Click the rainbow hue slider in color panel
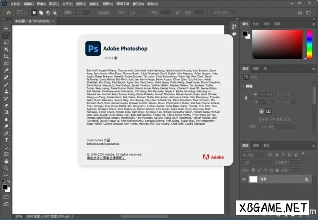318x220 pixels. tap(309, 44)
